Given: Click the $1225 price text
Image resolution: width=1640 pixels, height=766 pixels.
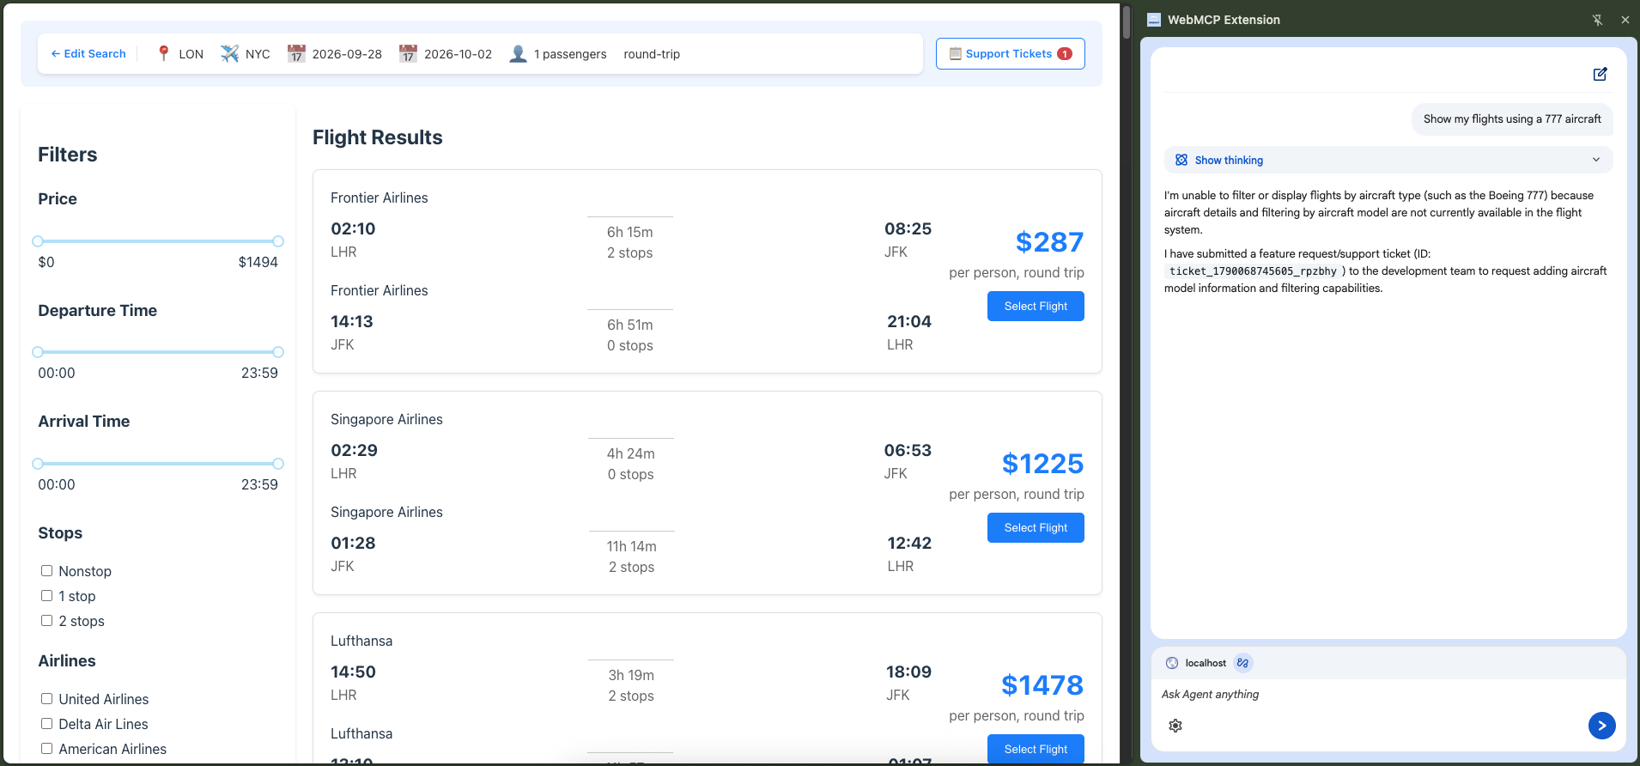Looking at the screenshot, I should tap(1042, 464).
